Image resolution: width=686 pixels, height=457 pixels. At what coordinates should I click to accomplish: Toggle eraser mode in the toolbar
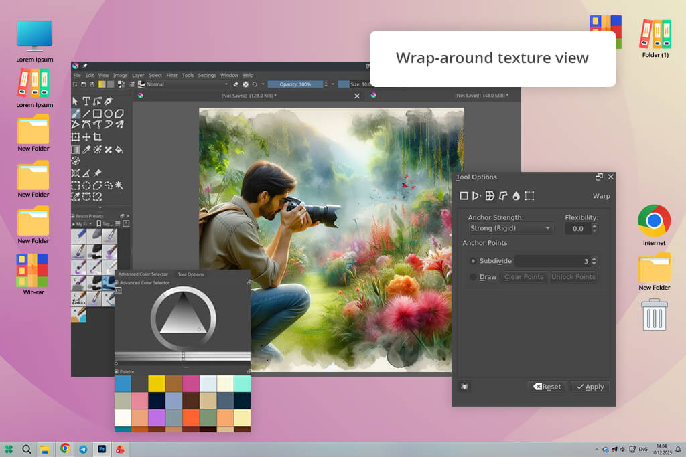(236, 84)
